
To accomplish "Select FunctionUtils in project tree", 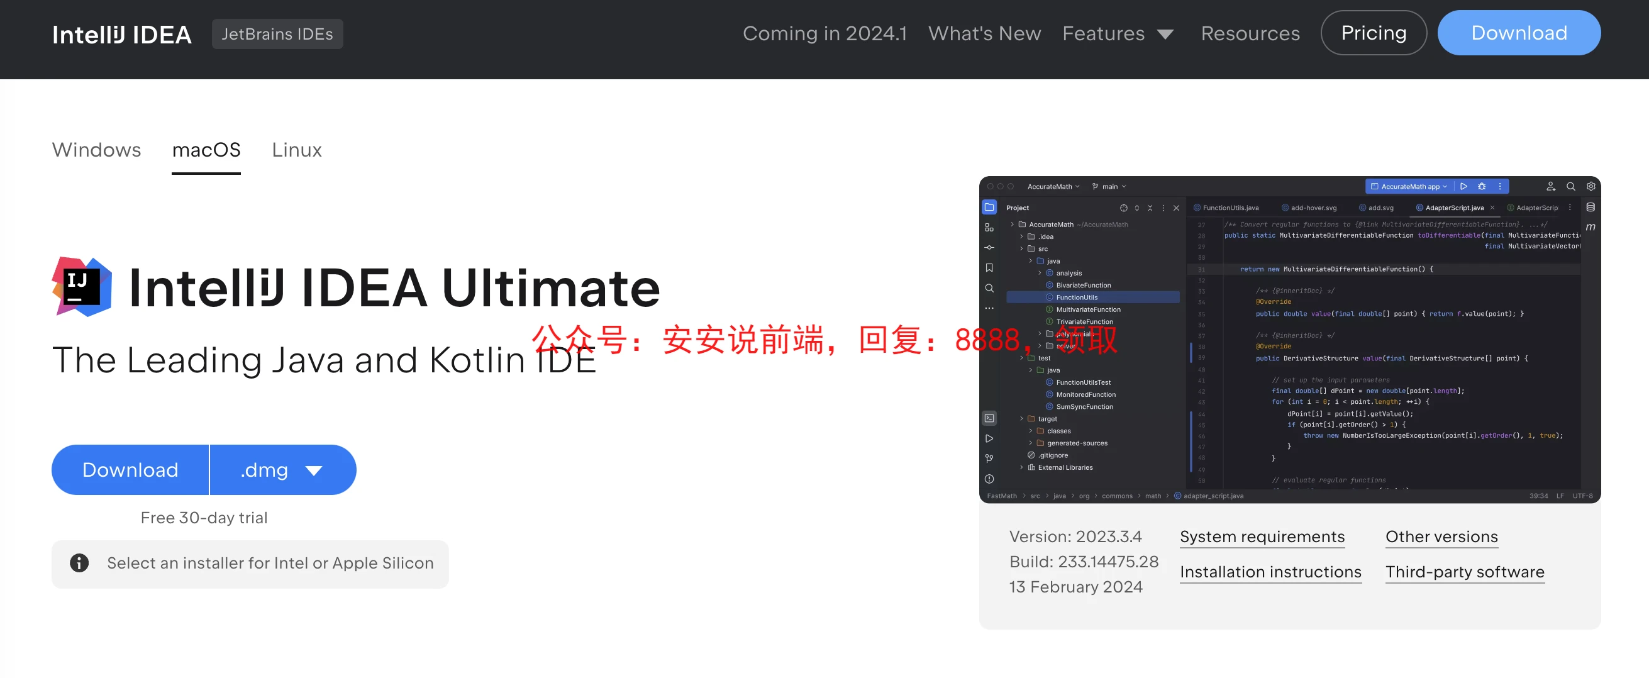I will click(1092, 297).
